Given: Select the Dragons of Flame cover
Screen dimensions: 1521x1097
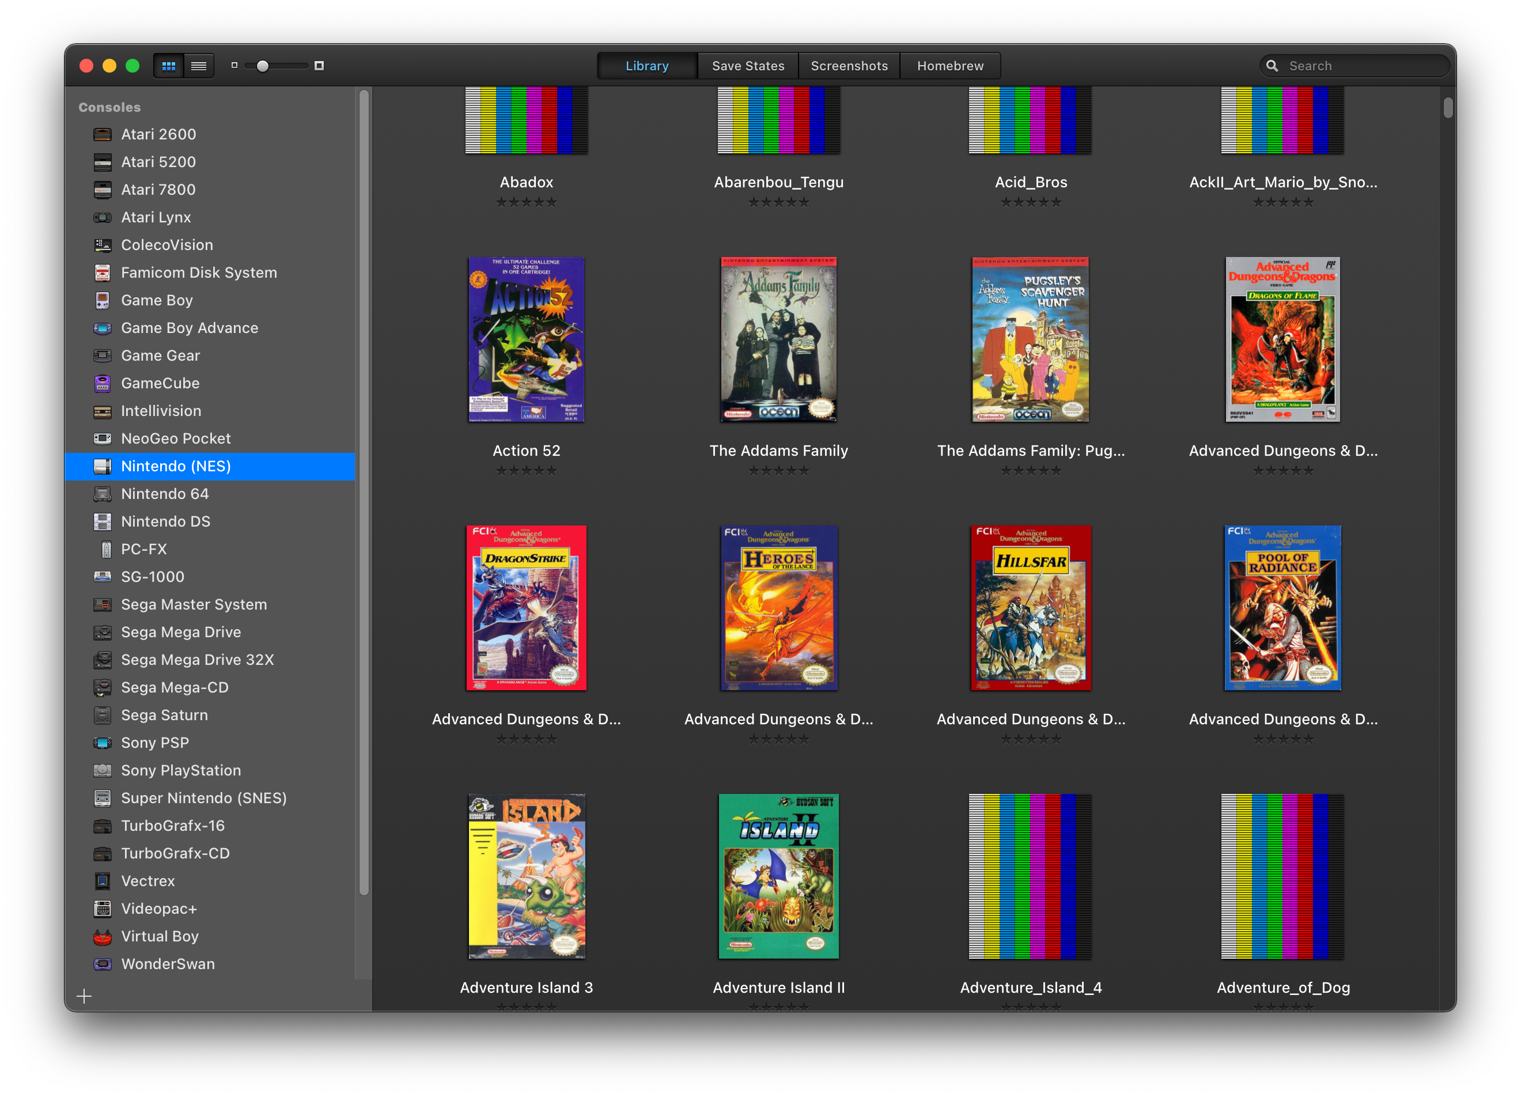Looking at the screenshot, I should tap(1283, 339).
